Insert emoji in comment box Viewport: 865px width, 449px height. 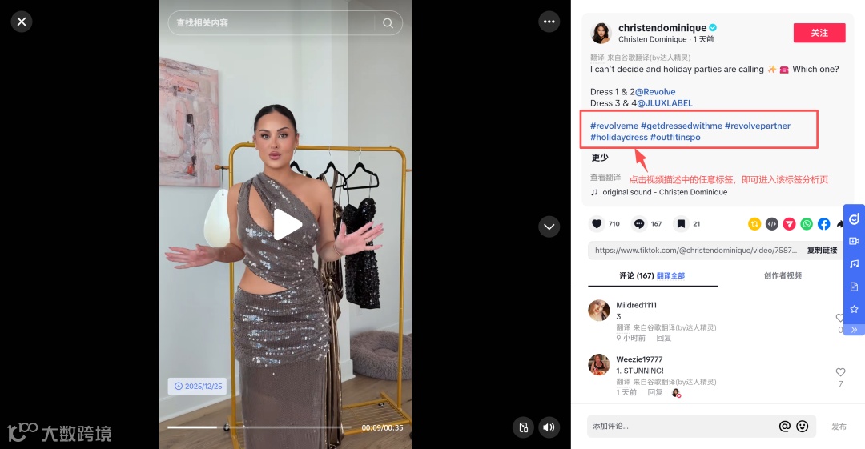(802, 426)
